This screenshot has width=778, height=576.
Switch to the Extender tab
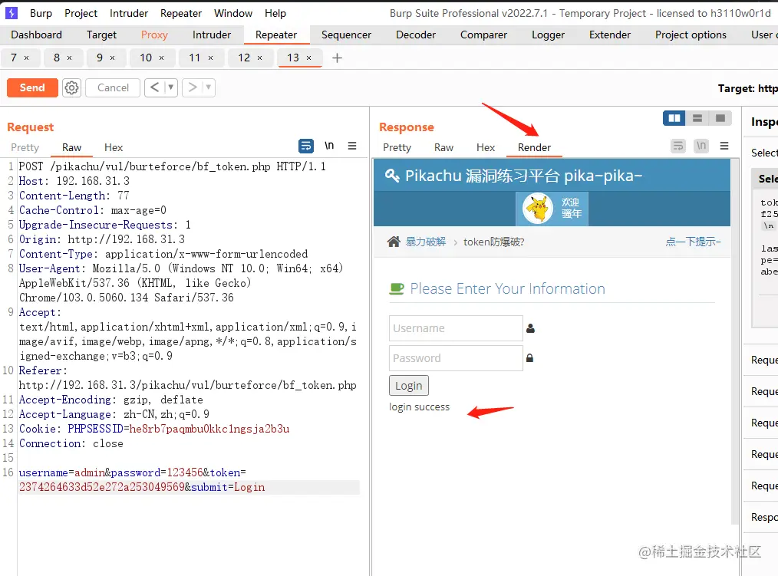(610, 35)
